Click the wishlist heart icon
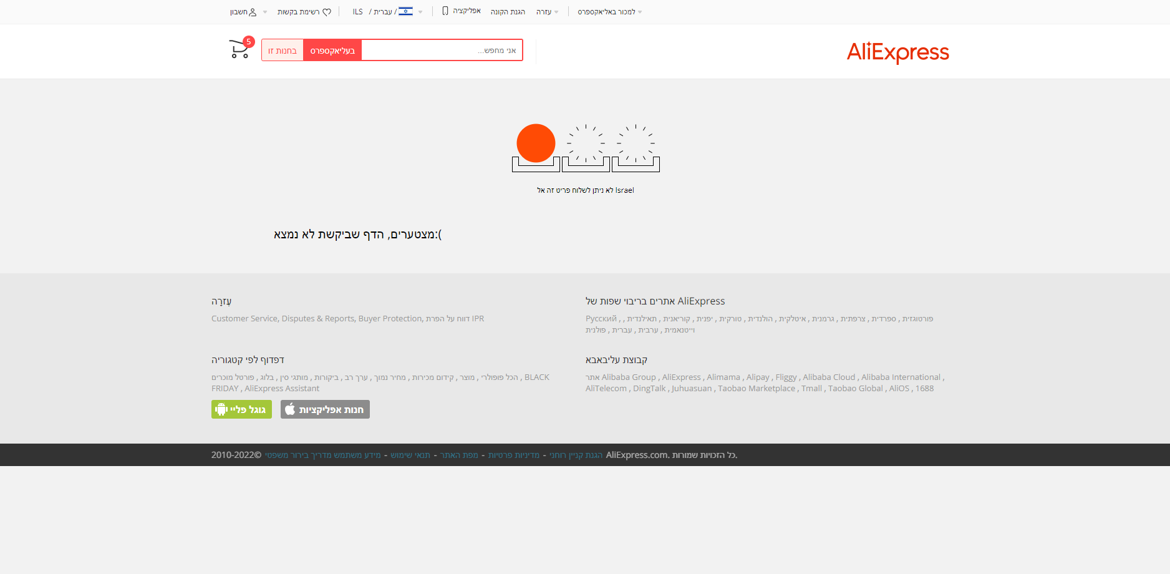The height and width of the screenshot is (574, 1170). [x=327, y=12]
